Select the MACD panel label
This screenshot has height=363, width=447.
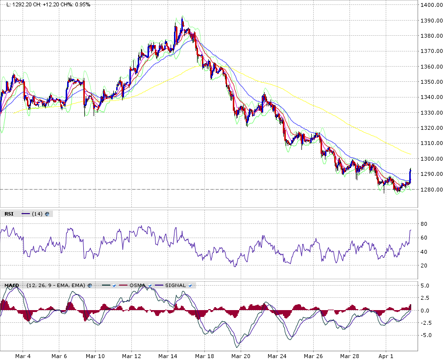(12, 286)
